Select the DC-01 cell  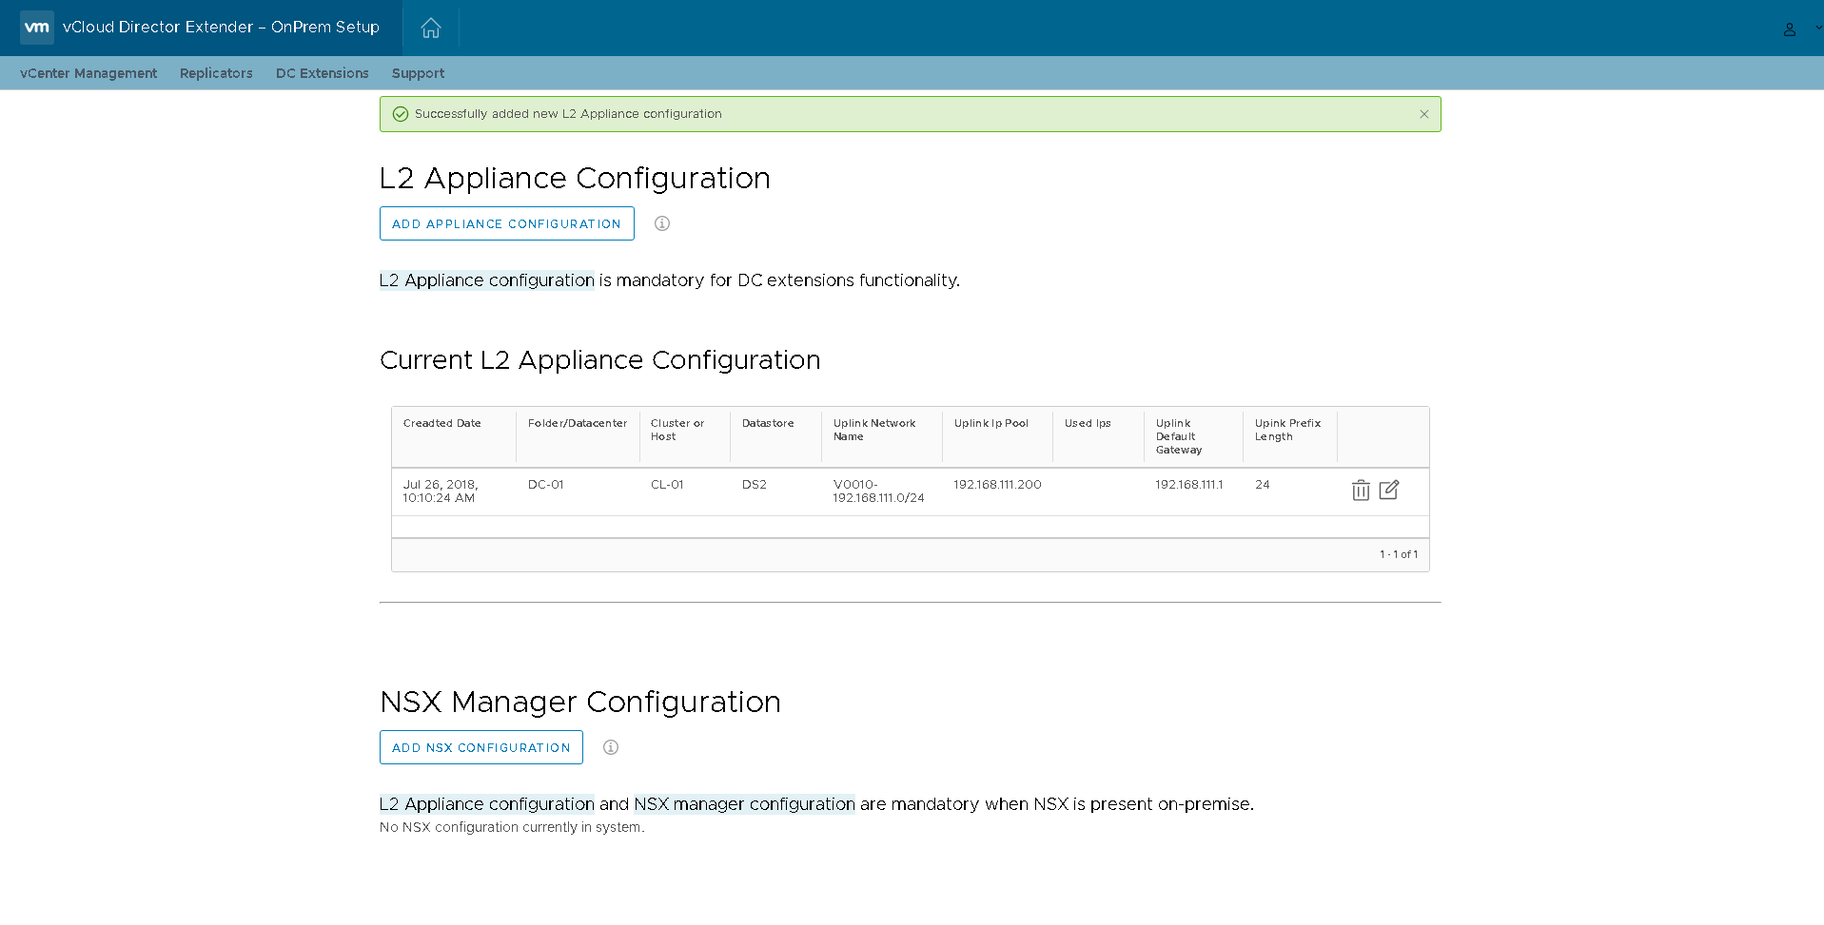(x=546, y=485)
